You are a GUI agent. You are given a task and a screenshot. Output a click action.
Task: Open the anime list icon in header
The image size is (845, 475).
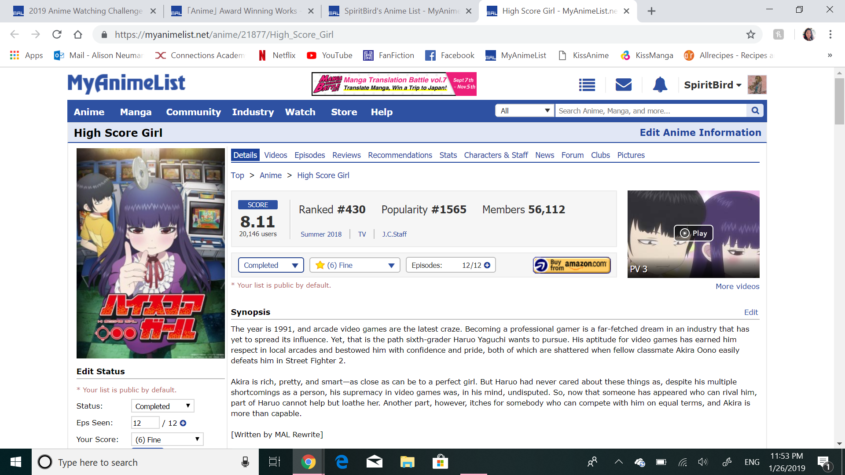[587, 85]
